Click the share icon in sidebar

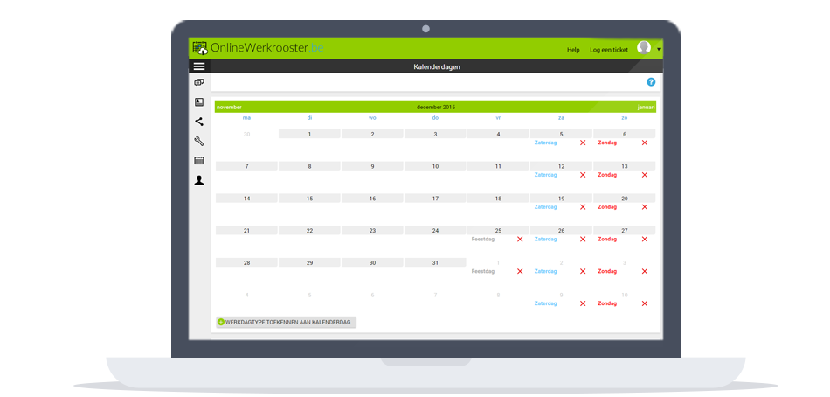(x=199, y=122)
